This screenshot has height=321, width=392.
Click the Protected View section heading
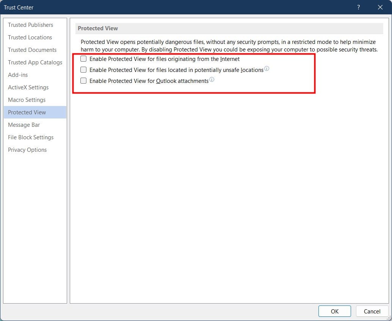coord(98,28)
